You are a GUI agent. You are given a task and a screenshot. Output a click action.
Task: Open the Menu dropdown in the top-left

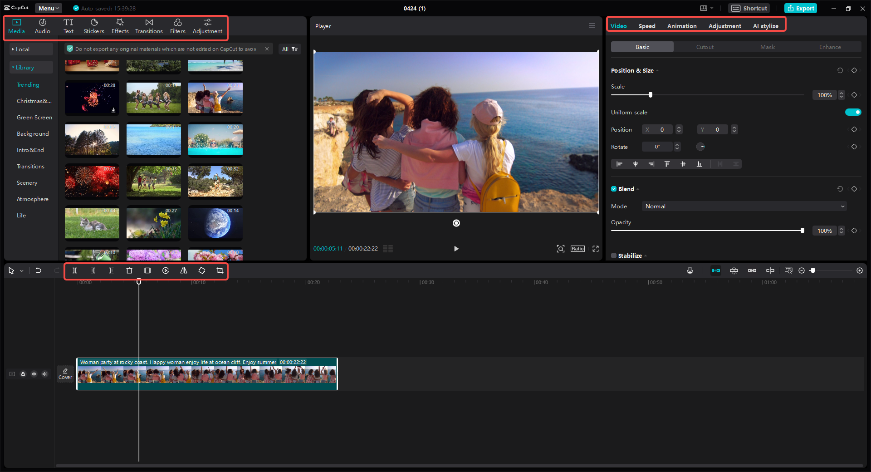pyautogui.click(x=48, y=8)
